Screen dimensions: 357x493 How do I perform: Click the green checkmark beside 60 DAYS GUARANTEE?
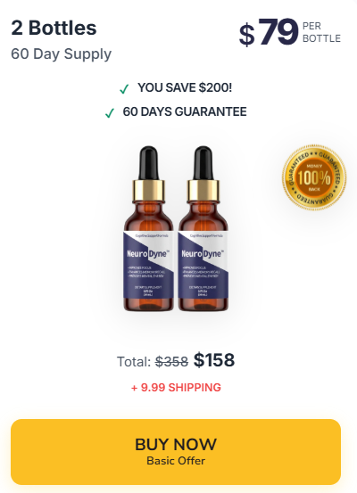tap(110, 113)
